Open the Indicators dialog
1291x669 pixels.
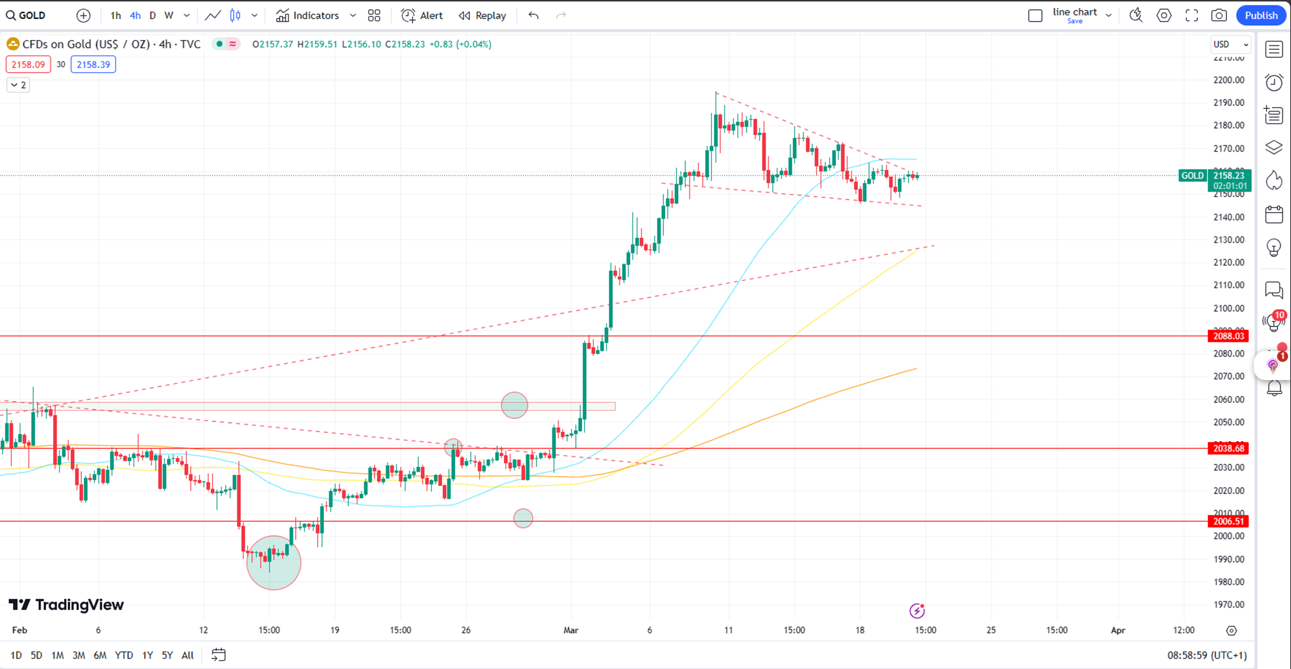(x=307, y=15)
